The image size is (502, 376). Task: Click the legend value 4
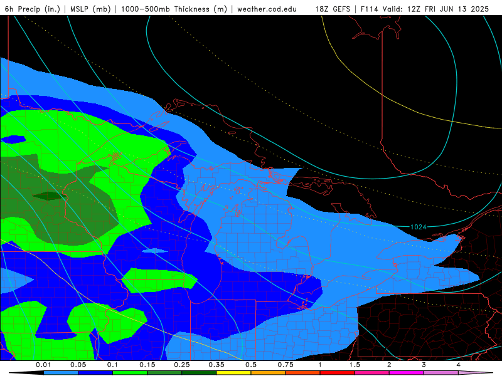(458, 365)
